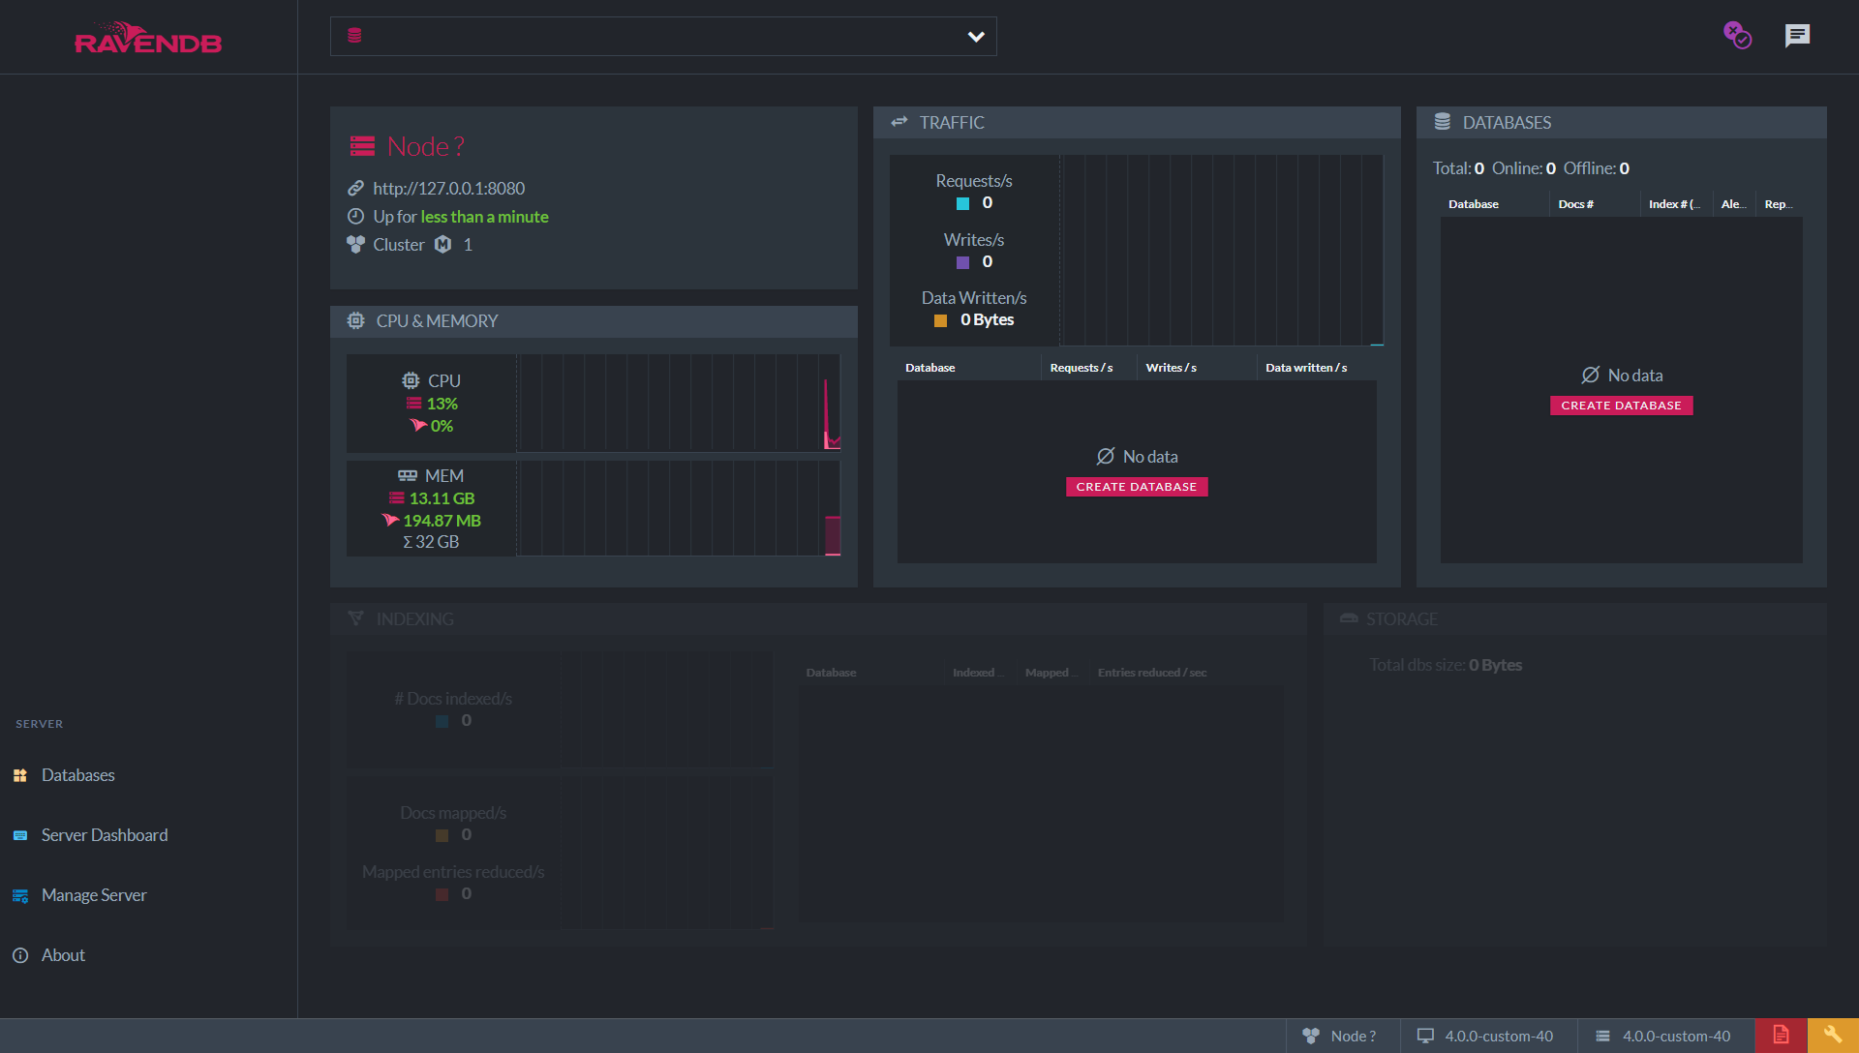Sort traffic table by Requests / s

1081,368
